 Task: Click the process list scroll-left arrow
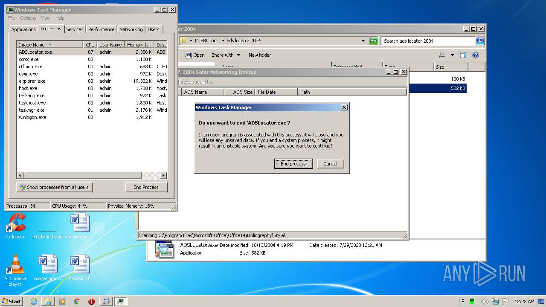[x=20, y=176]
